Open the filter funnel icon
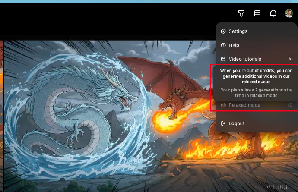Viewport: 298px width, 192px height. [x=241, y=13]
